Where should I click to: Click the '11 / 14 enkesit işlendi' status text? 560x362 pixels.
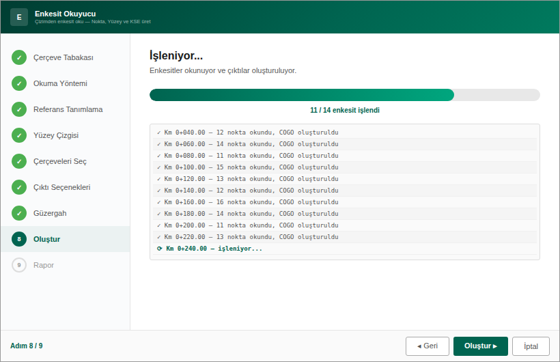point(345,110)
